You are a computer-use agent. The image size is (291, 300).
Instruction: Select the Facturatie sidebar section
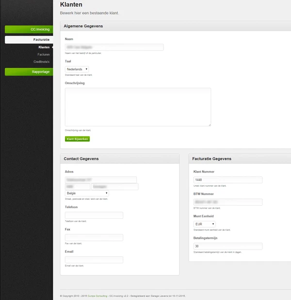(29, 39)
